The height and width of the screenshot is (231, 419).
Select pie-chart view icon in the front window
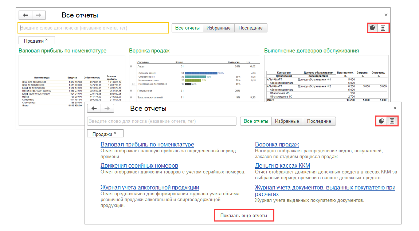[381, 121]
